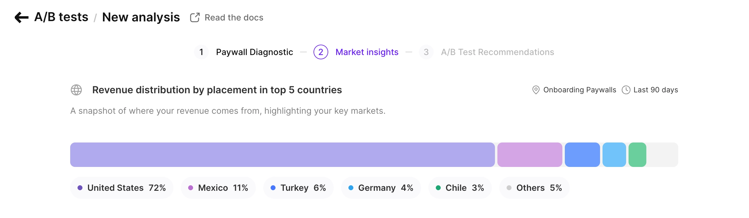Click the step 3 number circle
Image resolution: width=749 pixels, height=218 pixels.
426,52
